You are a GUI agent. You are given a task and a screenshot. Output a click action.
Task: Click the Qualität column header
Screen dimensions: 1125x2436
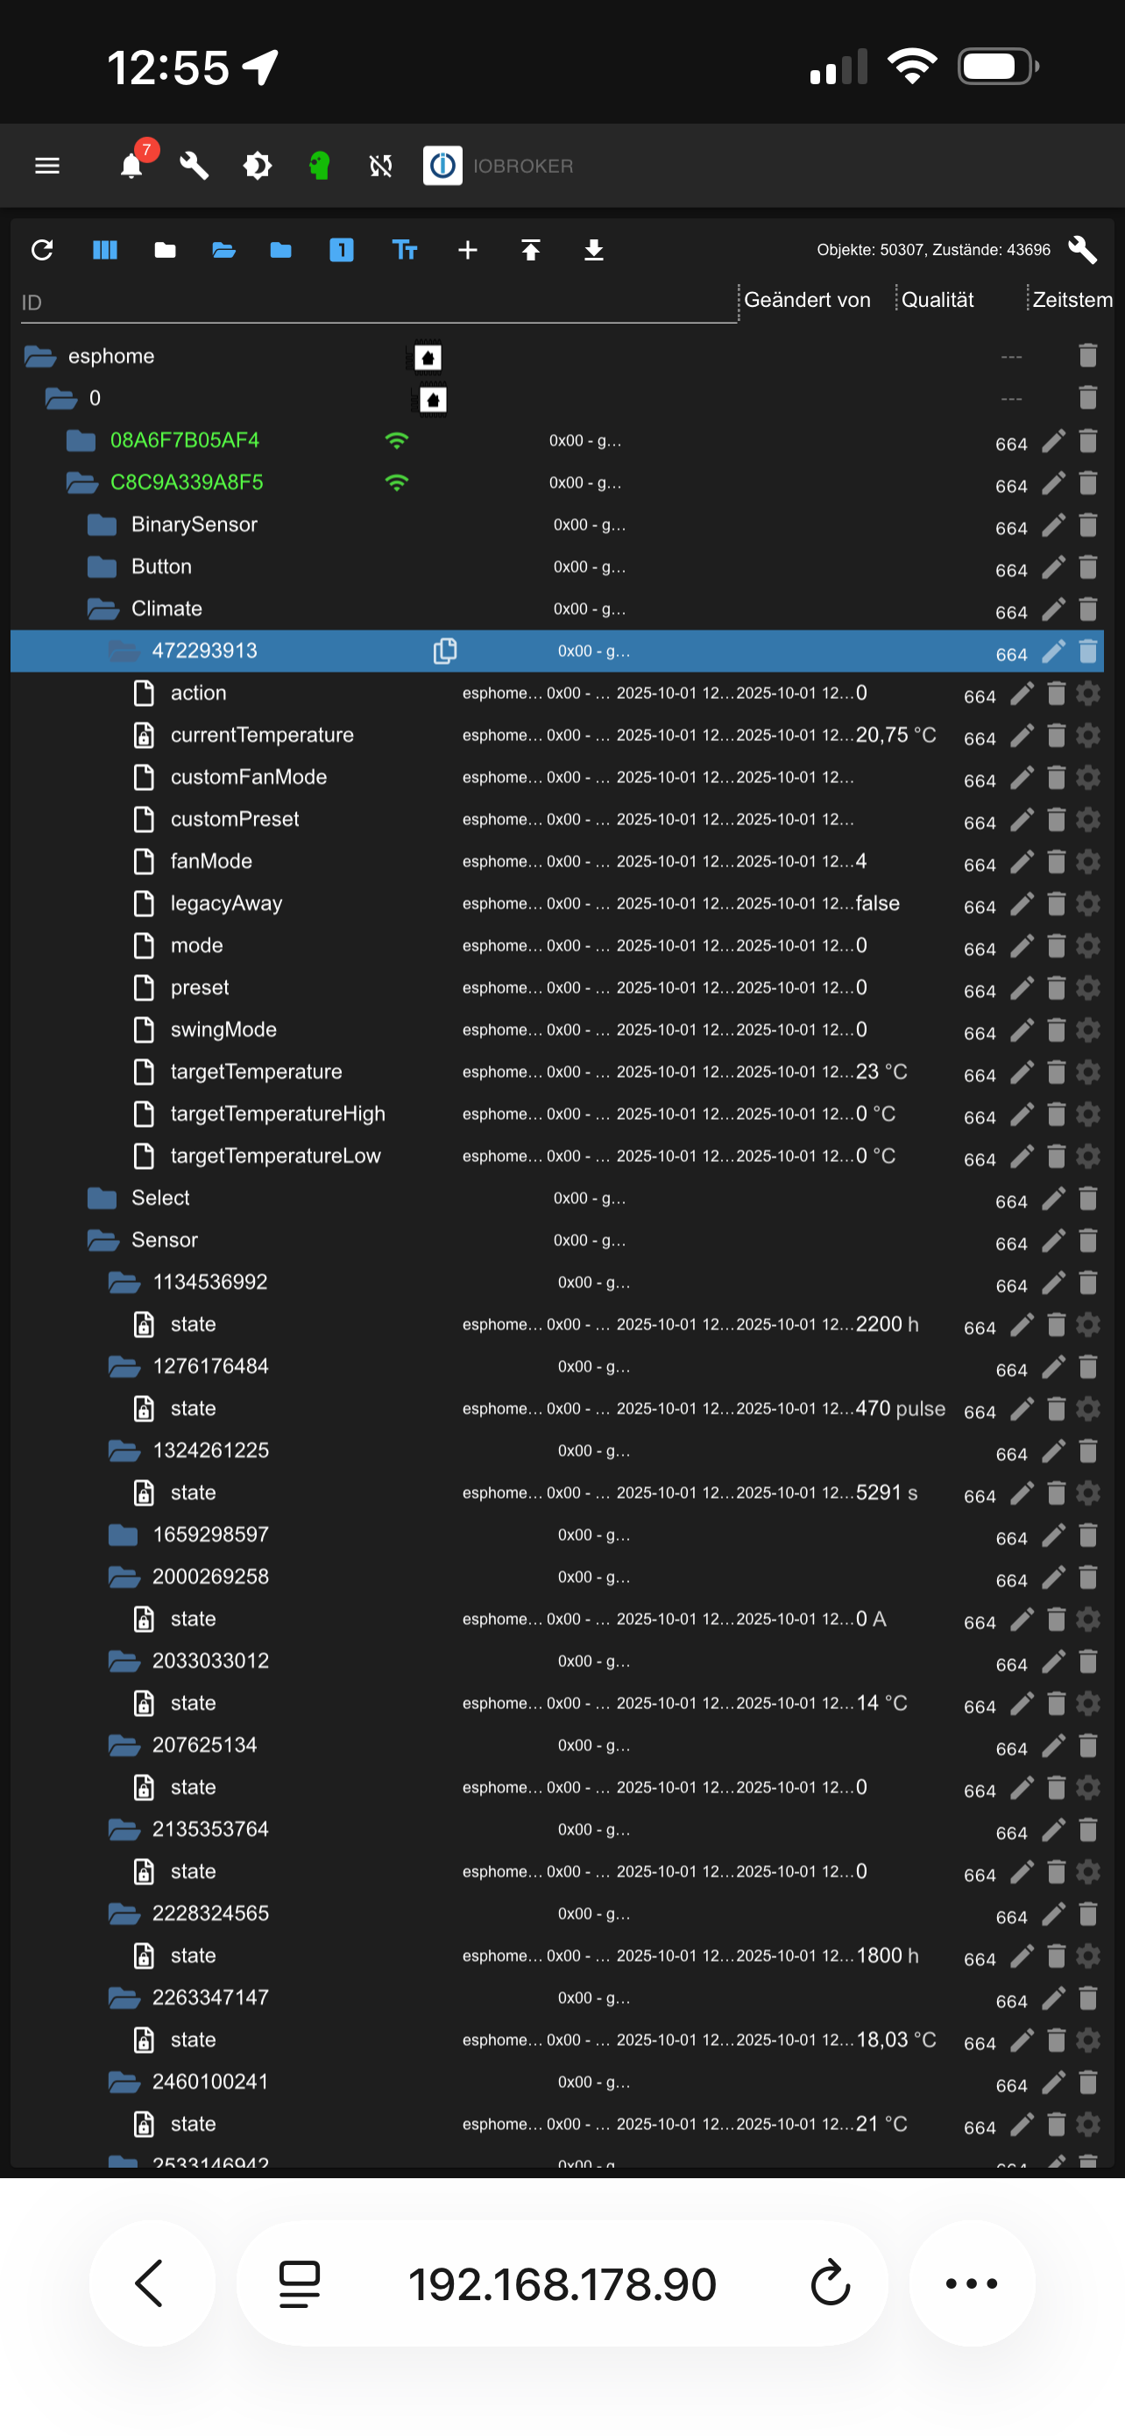(937, 300)
